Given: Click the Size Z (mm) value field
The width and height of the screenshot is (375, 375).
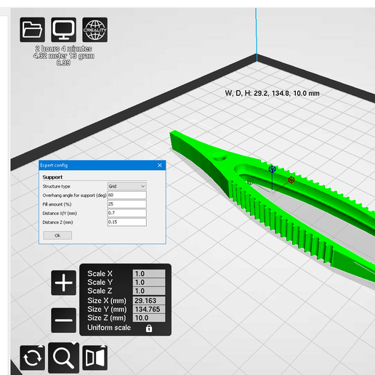Looking at the screenshot, I should point(149,318).
